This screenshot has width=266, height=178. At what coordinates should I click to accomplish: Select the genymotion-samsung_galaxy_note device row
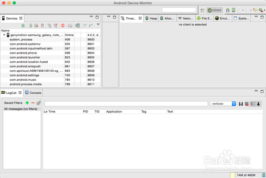click(x=51, y=35)
